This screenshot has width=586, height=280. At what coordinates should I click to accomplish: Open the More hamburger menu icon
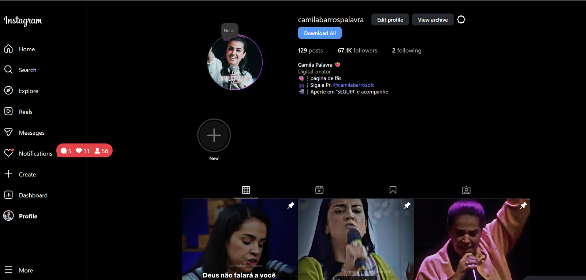(x=8, y=270)
